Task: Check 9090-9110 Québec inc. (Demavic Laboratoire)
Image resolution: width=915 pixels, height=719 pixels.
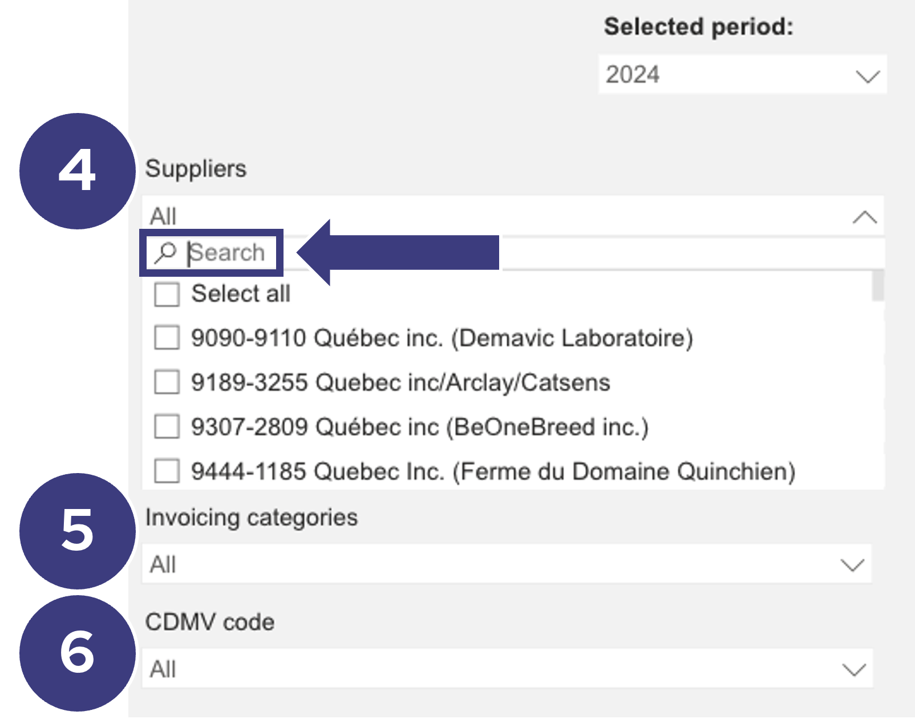Action: 167,338
